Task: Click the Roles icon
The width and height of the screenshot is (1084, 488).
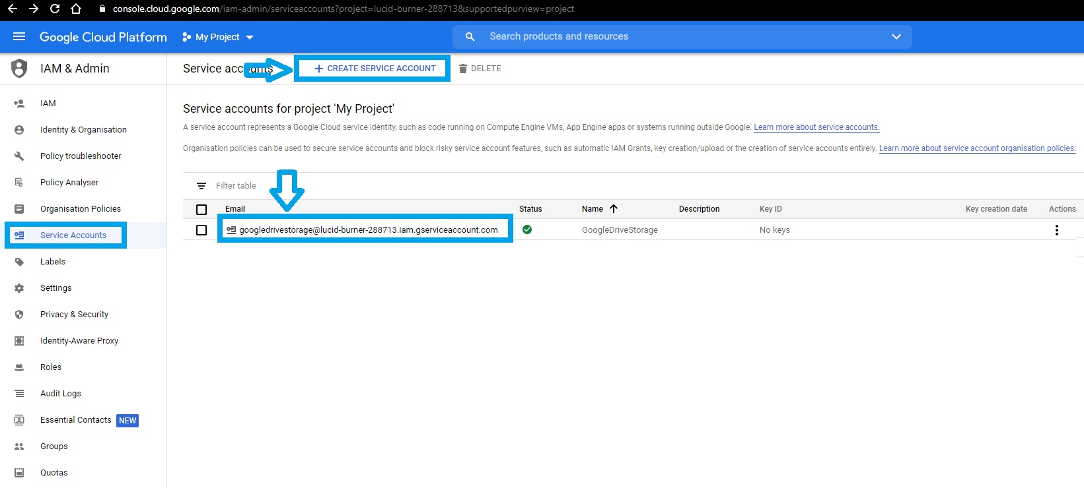Action: tap(19, 367)
